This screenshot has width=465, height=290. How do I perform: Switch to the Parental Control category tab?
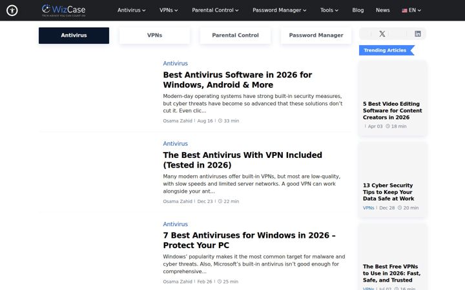point(235,35)
